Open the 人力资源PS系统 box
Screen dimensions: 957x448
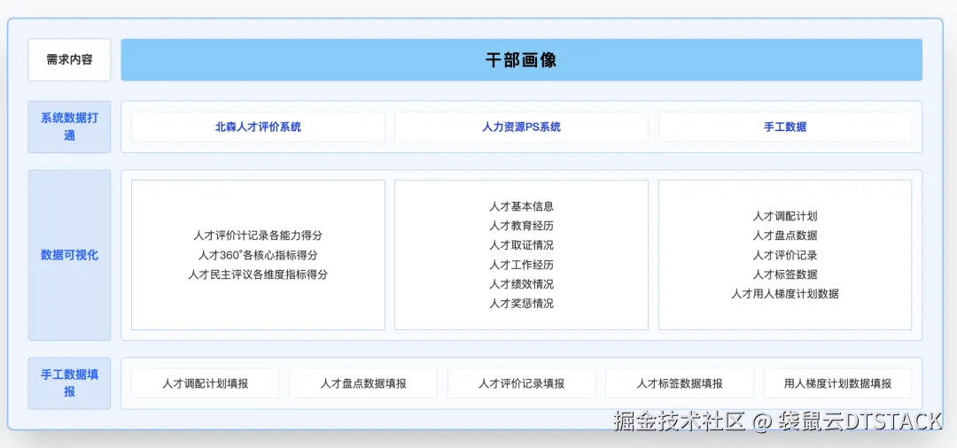521,127
